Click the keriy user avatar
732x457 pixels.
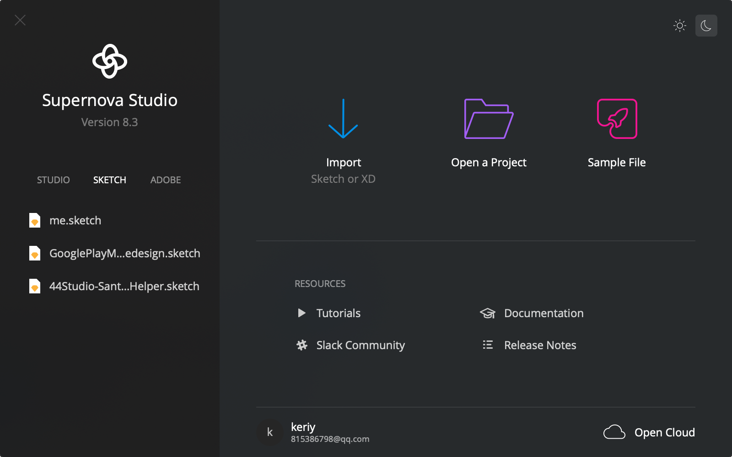pyautogui.click(x=270, y=432)
